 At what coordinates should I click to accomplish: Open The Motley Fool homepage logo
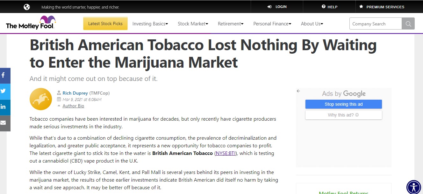pos(31,23)
